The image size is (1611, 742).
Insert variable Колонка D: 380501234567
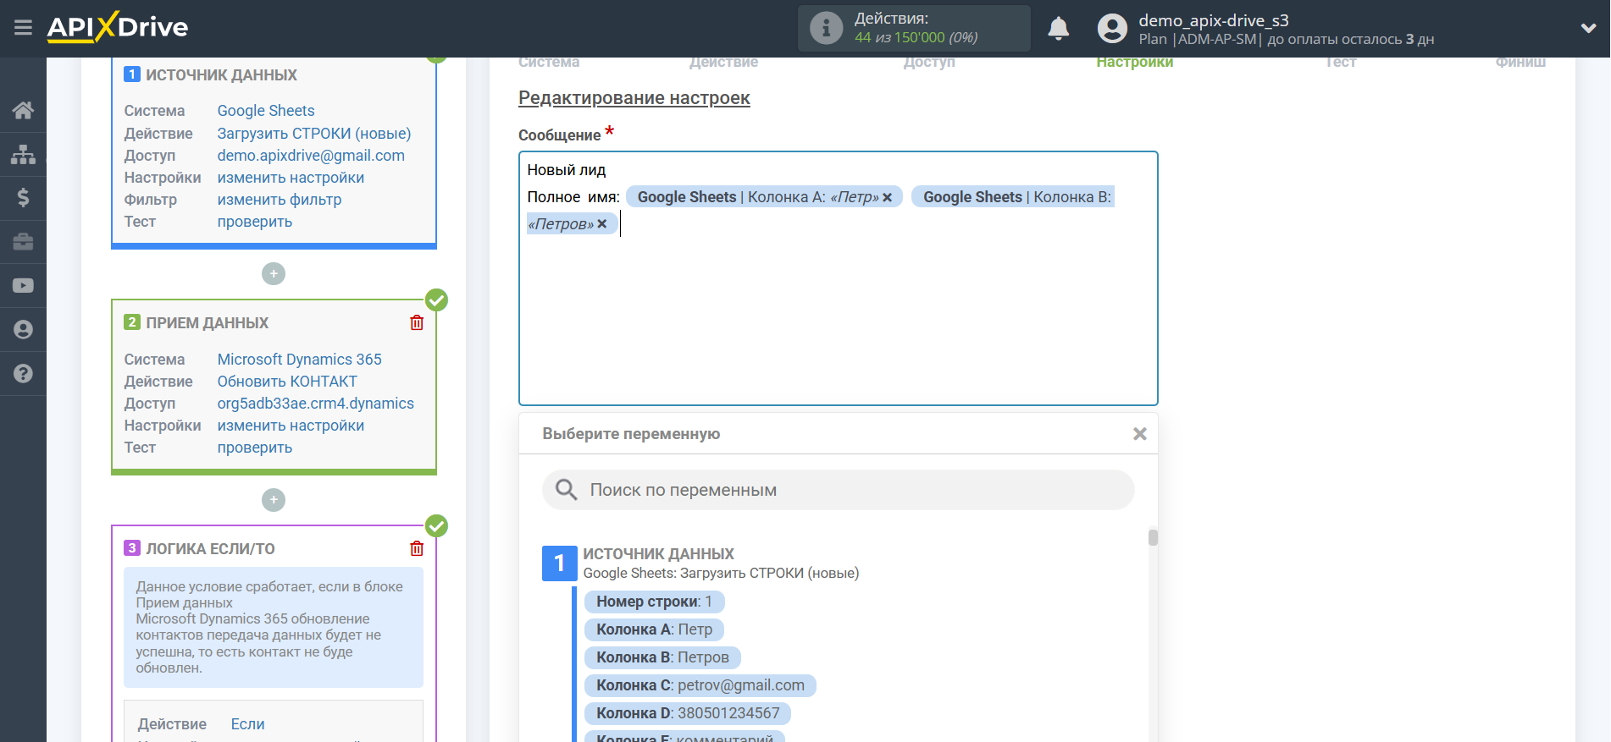687,713
